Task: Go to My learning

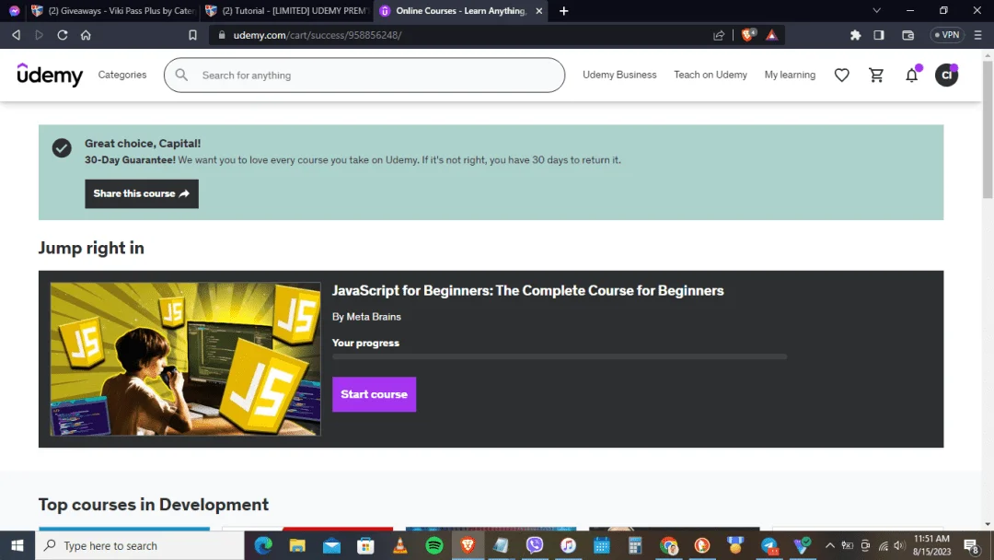Action: (x=790, y=75)
